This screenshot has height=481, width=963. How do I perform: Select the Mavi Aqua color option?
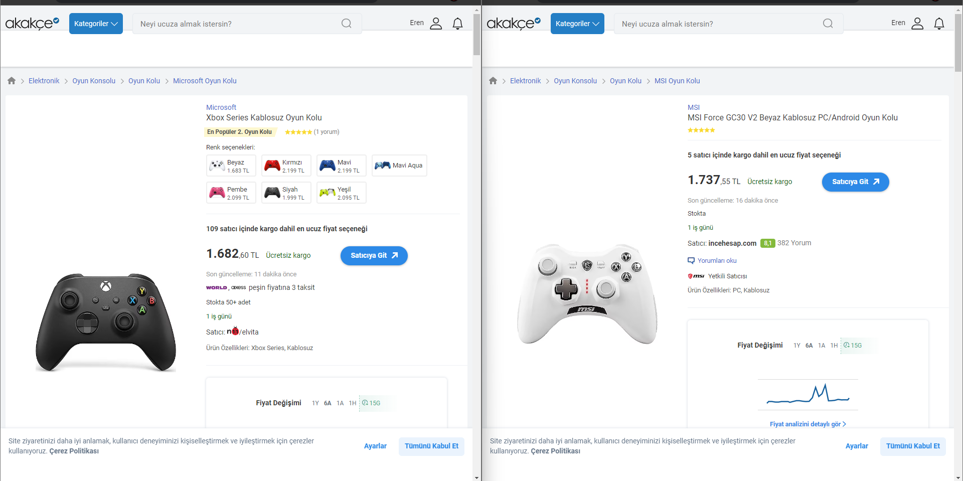coord(399,166)
